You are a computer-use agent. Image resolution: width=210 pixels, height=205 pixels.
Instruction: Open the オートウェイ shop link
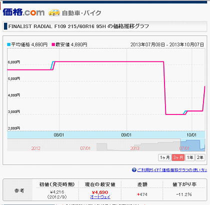(100, 197)
